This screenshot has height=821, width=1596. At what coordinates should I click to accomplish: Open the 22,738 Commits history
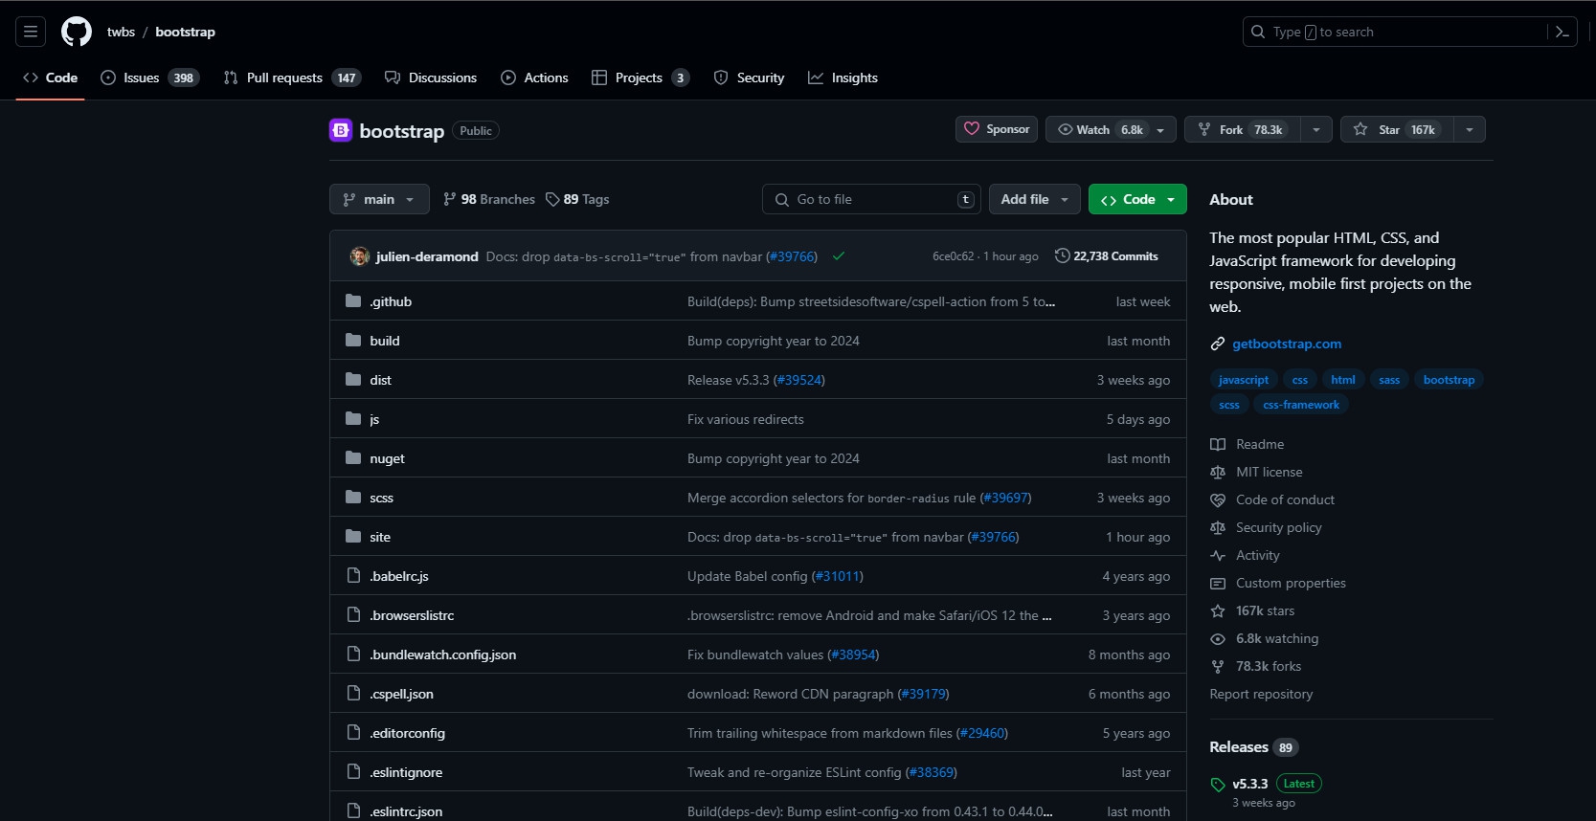pyautogui.click(x=1107, y=255)
